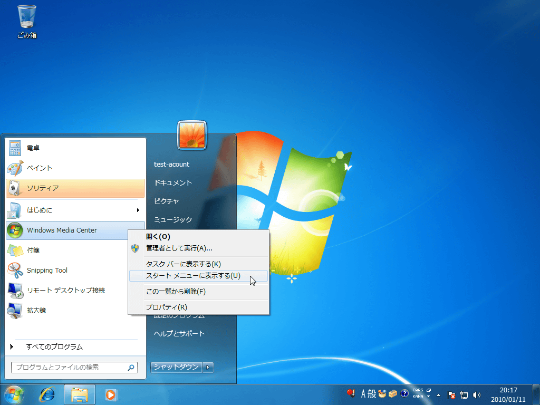
Task: Expand the はじめに submenu arrow
Action: (x=138, y=210)
